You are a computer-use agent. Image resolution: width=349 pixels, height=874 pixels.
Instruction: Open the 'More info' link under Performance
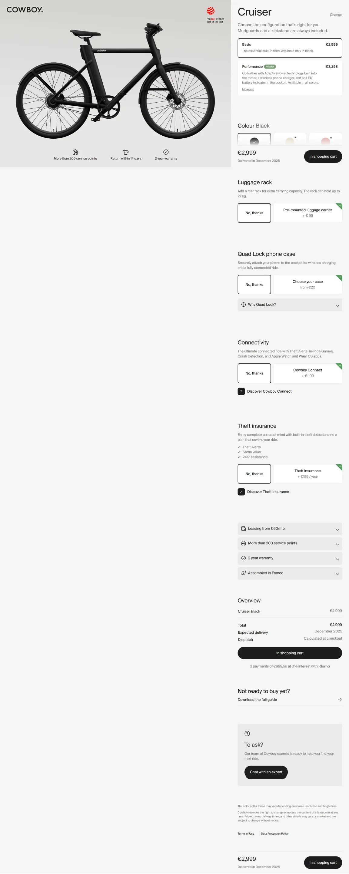click(248, 89)
